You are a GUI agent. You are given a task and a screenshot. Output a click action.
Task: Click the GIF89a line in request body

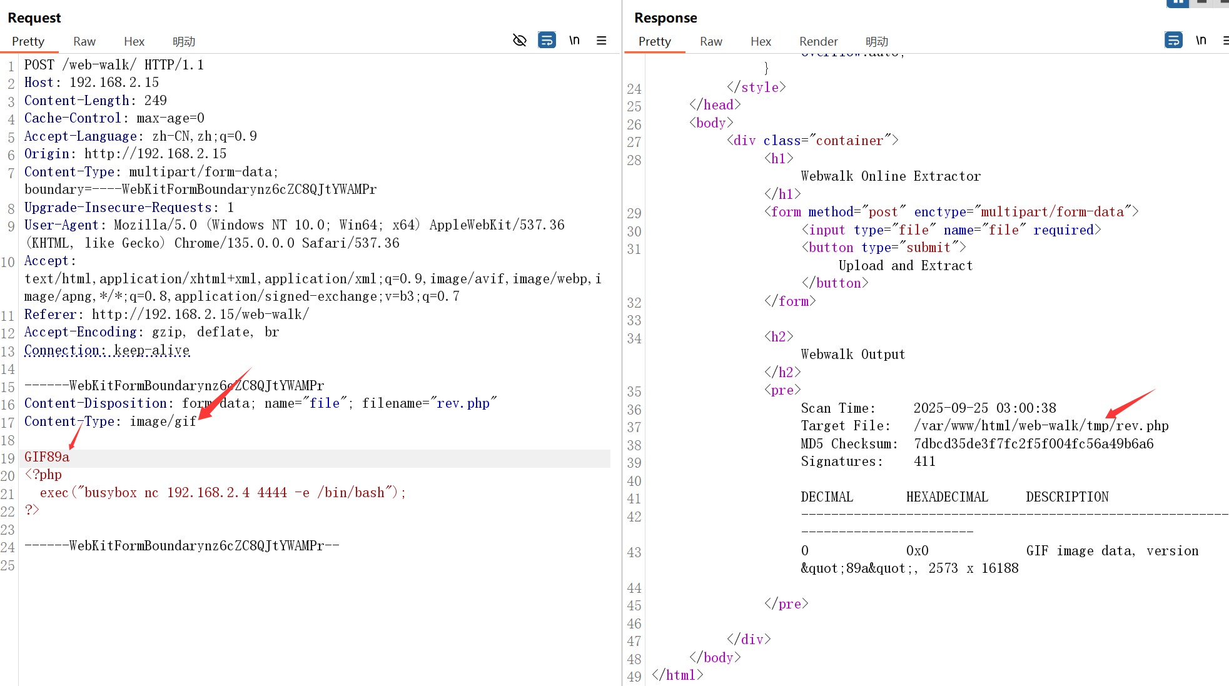[x=47, y=457]
